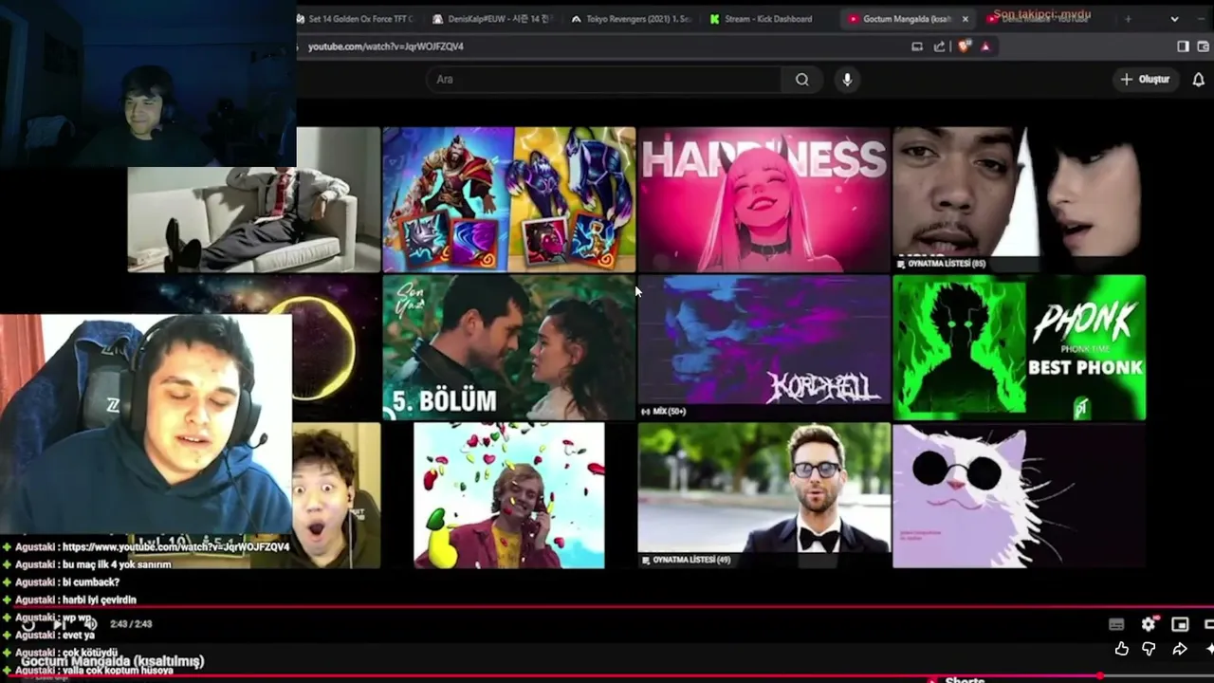The image size is (1214, 683).
Task: Click the chat message 'bi cumback?'
Action: click(x=91, y=582)
